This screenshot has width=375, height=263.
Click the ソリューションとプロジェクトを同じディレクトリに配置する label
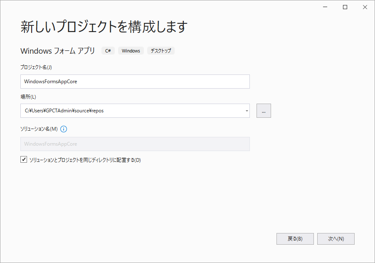[x=85, y=160]
